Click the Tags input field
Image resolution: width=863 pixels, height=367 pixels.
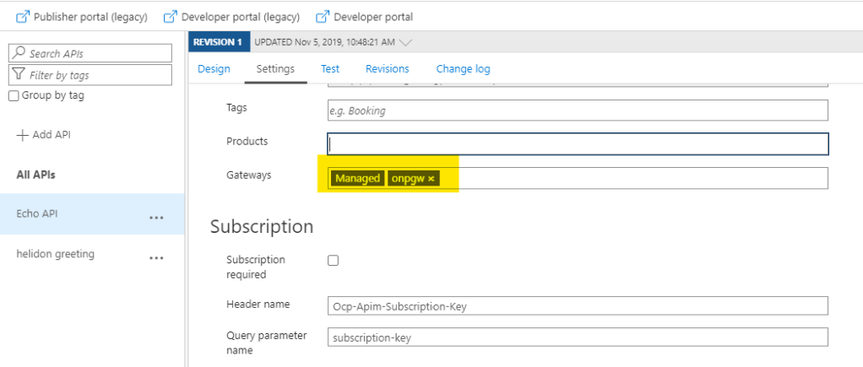[578, 111]
